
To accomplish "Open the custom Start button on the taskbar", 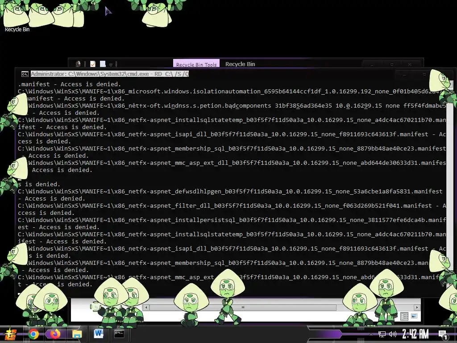I will click(x=10, y=334).
